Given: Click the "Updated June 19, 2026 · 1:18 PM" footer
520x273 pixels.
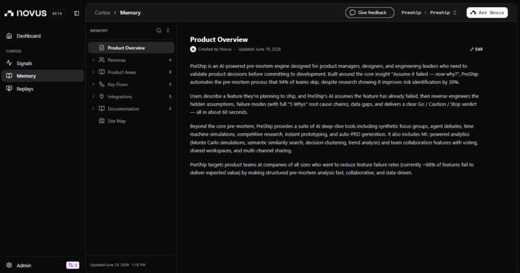Looking at the screenshot, I should tap(117, 265).
